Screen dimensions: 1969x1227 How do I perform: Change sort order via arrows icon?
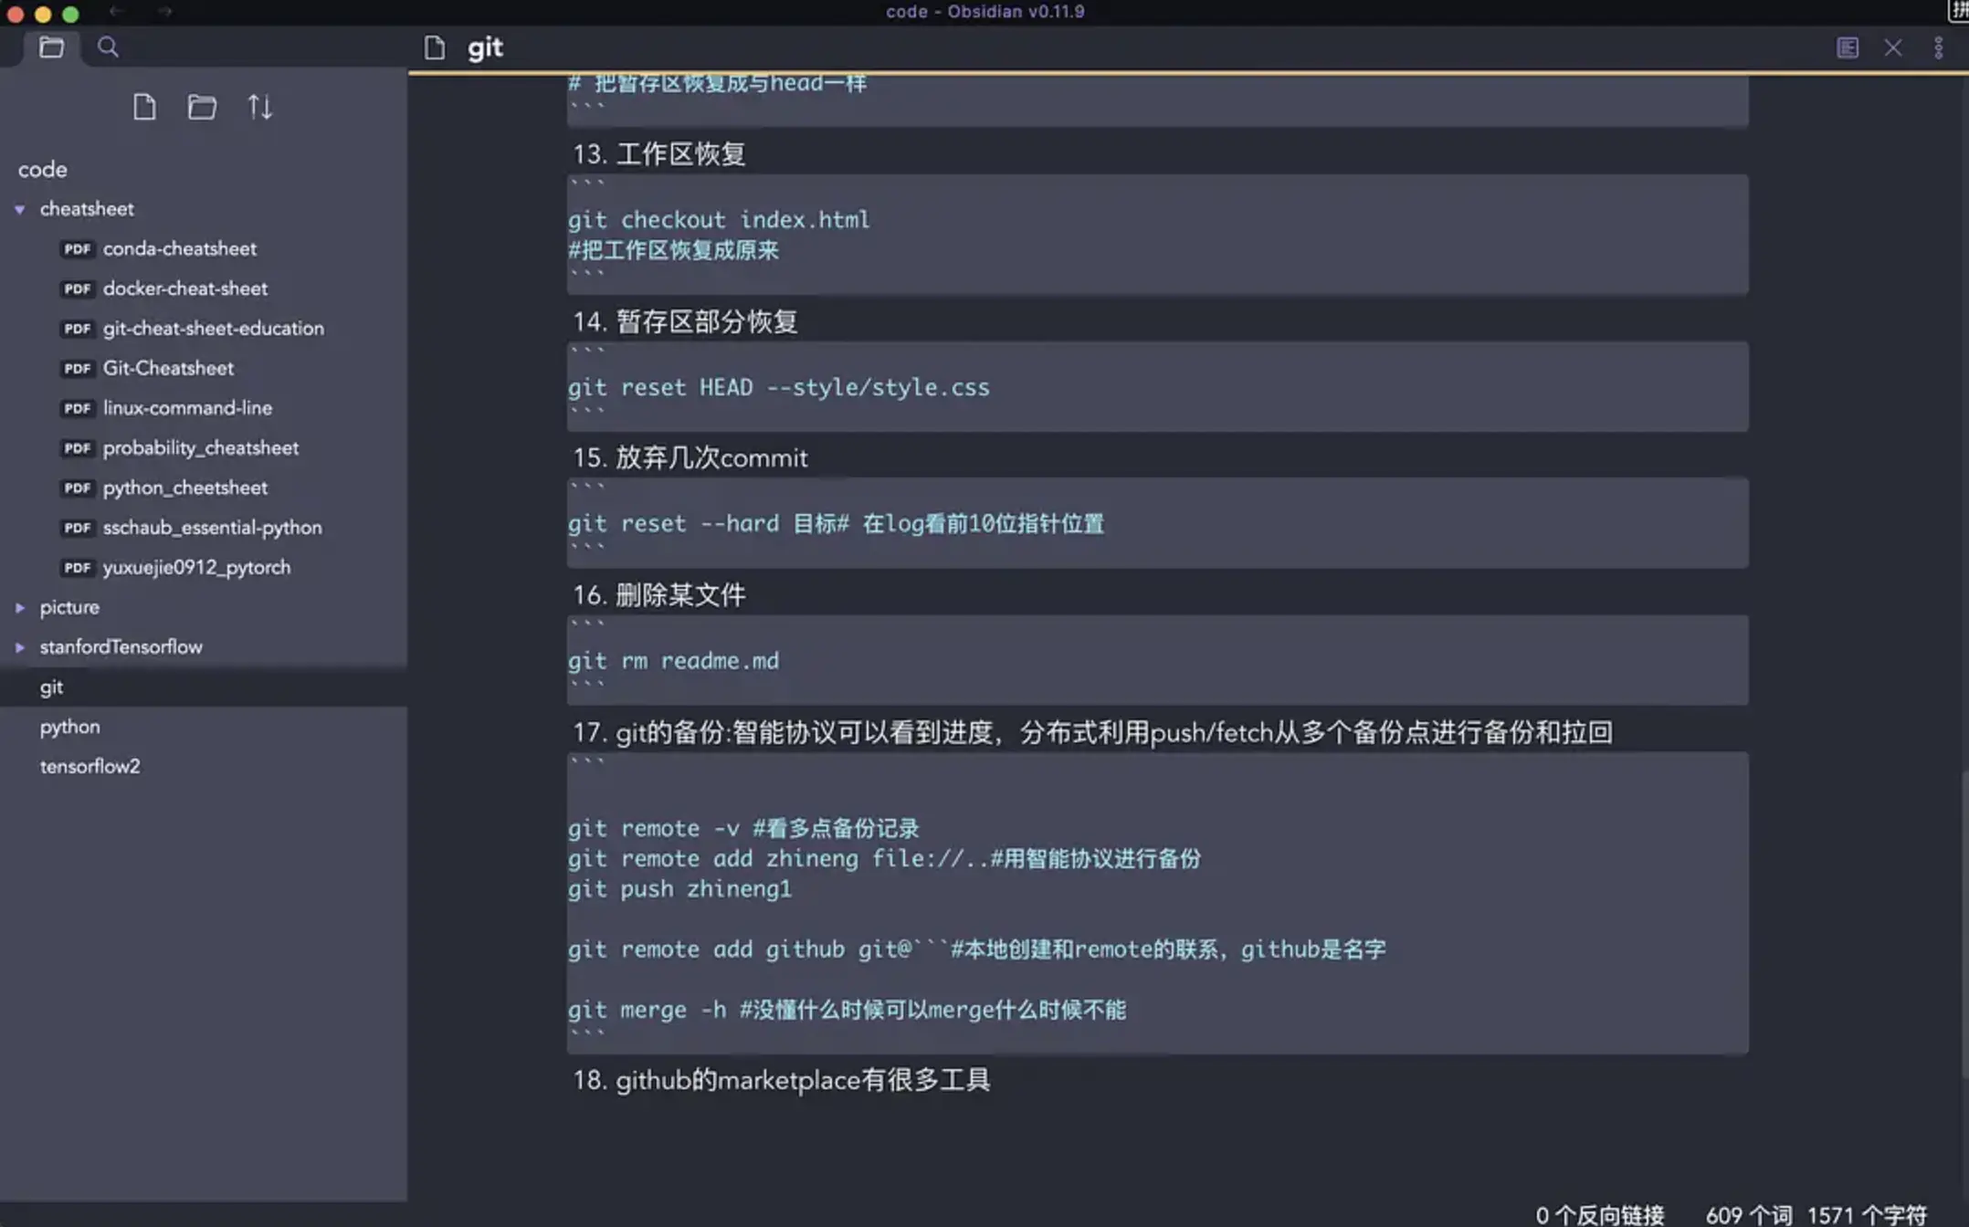(259, 108)
